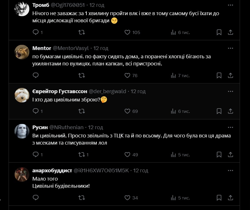Like the Тромб reply with 105 likes
Viewport: 250px width, 210px height.
tap(127, 32)
